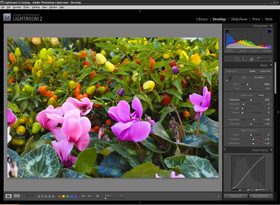Click the Previous button
Image resolution: width=280 pixels, height=205 pixels.
pos(236,196)
